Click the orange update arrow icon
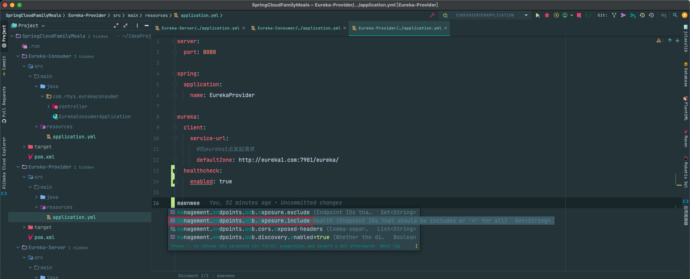690x279 pixels. tap(685, 15)
